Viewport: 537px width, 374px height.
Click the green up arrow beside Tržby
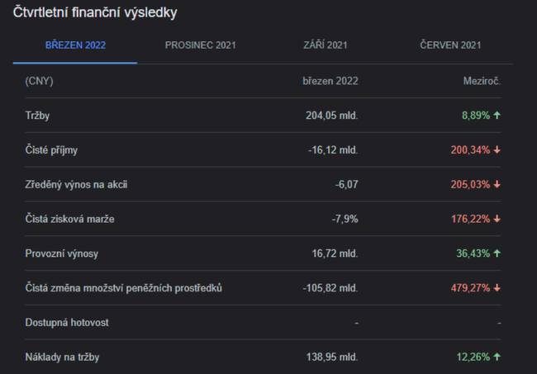coord(497,116)
